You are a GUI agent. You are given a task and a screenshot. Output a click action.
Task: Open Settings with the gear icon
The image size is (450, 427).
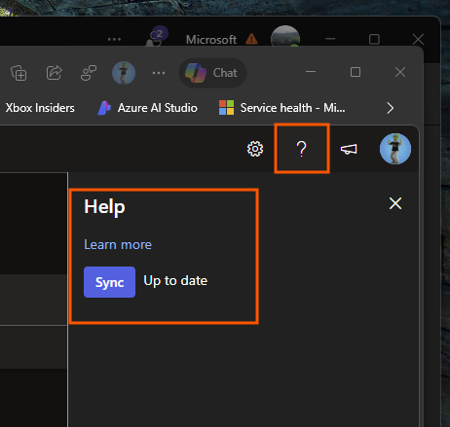click(x=255, y=149)
